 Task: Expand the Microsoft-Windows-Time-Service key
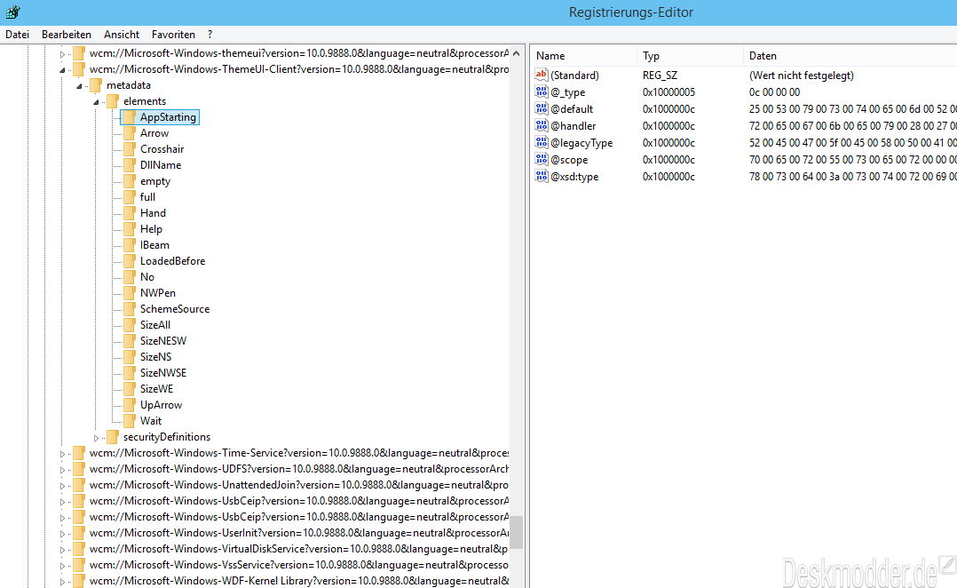tap(62, 454)
